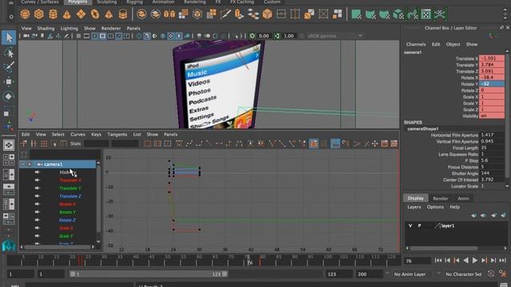Image resolution: width=511 pixels, height=287 pixels.
Task: Click outliner scroll-down arrow in Graph Editor
Action: click(99, 242)
